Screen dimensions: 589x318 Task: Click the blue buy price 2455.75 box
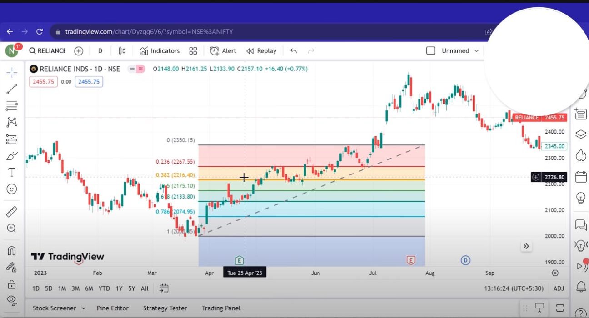click(89, 82)
